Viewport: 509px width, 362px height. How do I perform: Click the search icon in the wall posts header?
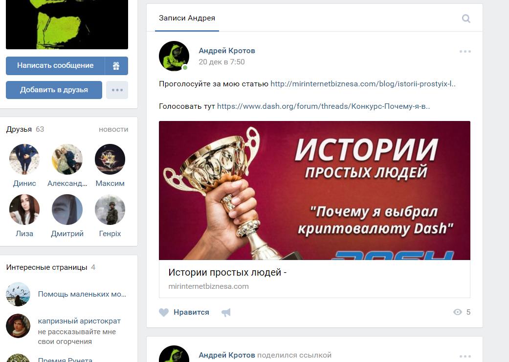point(466,19)
